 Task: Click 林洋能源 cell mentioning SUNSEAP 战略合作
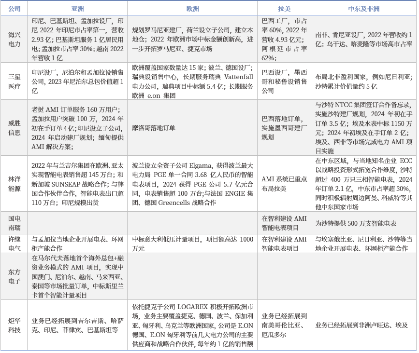77,184
